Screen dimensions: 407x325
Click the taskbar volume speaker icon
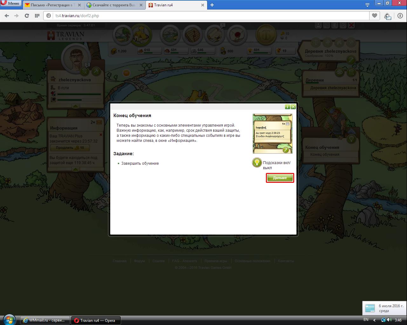390,320
